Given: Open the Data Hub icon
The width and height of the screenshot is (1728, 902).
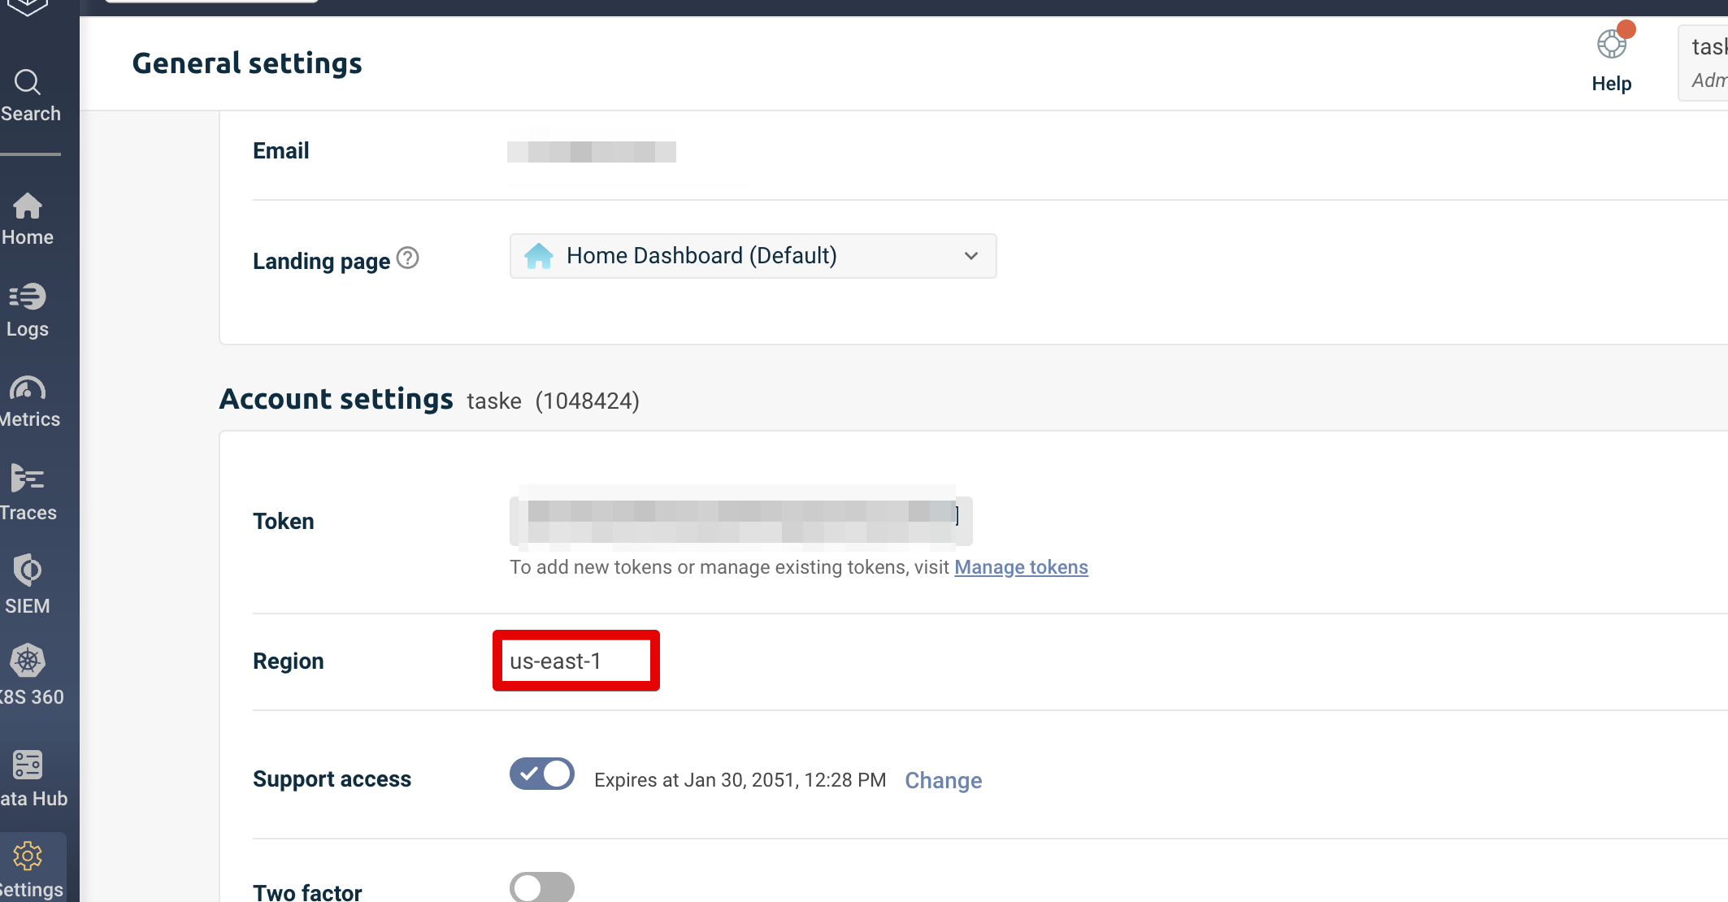Looking at the screenshot, I should [28, 765].
